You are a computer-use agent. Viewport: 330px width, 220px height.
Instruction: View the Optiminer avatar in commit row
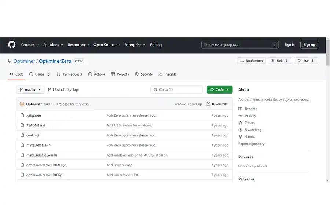pos(22,104)
